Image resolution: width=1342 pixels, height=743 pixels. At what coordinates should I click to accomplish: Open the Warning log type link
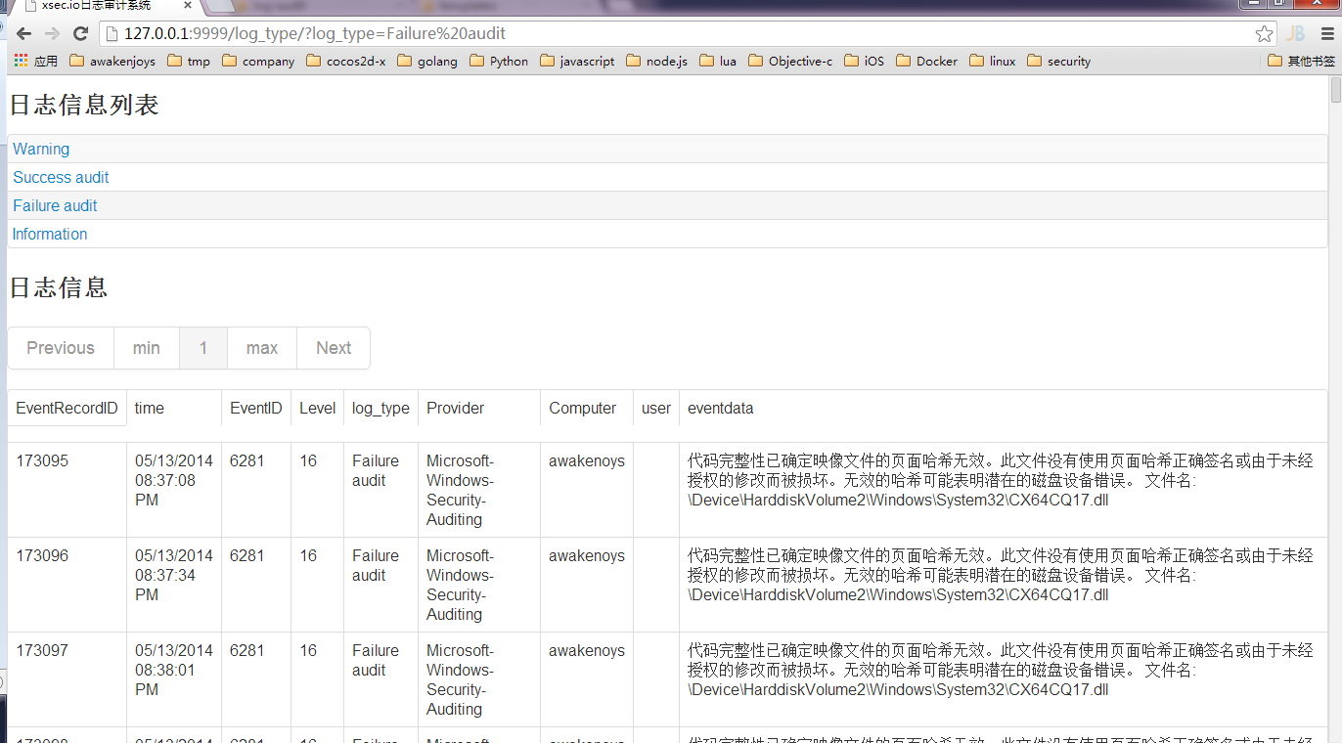[41, 149]
